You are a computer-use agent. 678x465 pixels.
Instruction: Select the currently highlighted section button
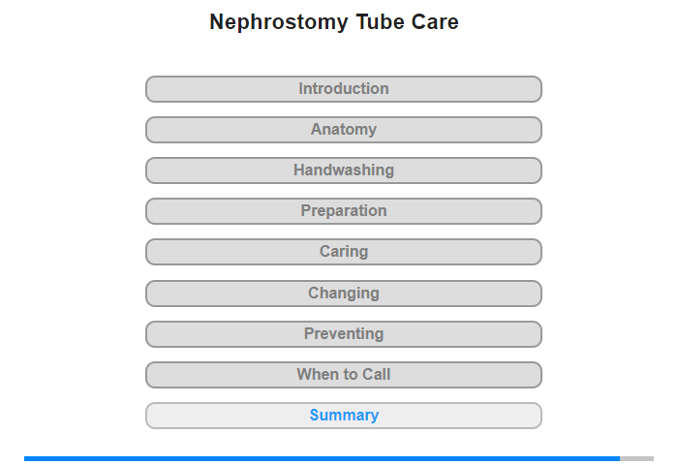(x=343, y=416)
